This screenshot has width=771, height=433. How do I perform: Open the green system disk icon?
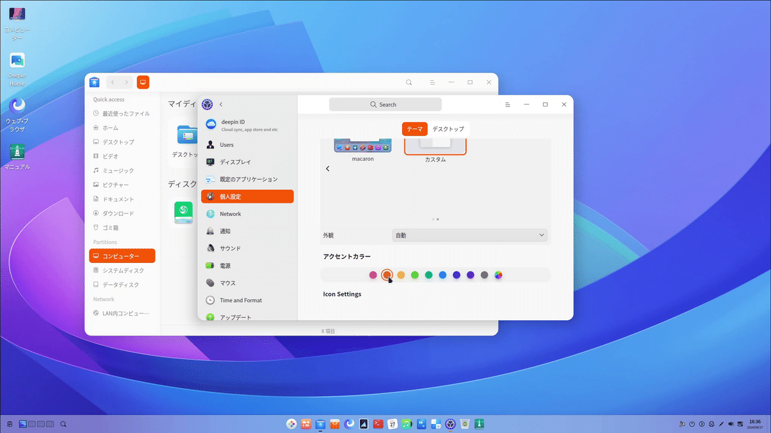tap(183, 212)
